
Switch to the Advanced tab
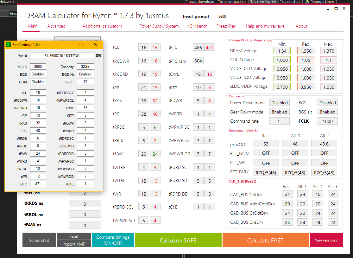tap(56, 26)
